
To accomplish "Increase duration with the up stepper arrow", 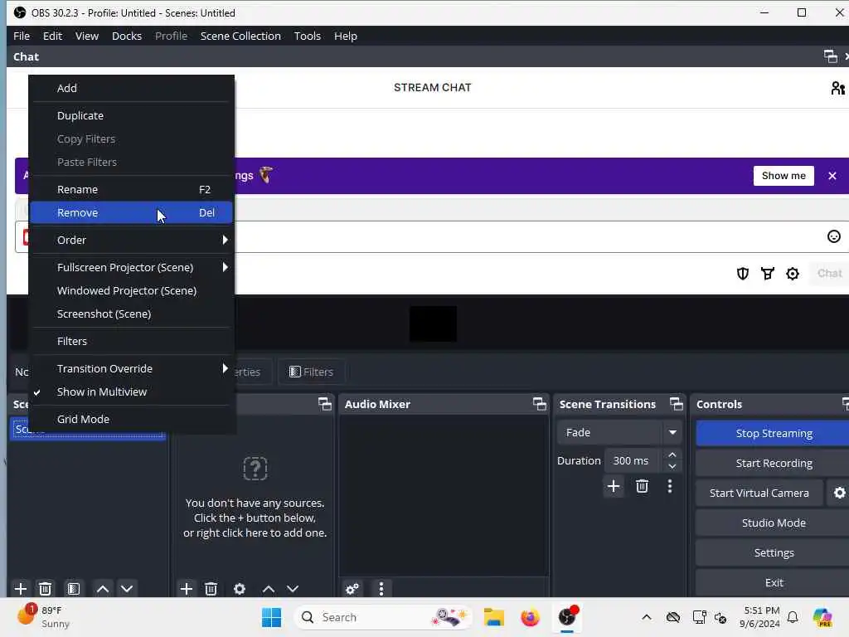I will 672,455.
